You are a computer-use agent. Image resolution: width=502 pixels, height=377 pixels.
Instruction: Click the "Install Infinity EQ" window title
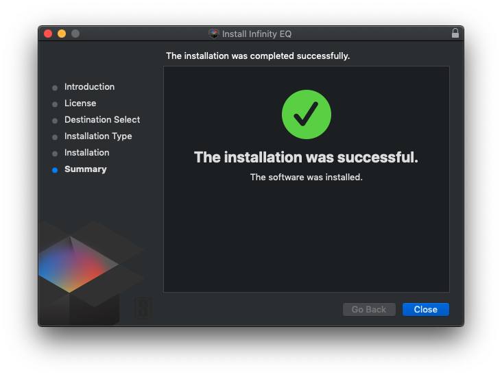tap(256, 34)
